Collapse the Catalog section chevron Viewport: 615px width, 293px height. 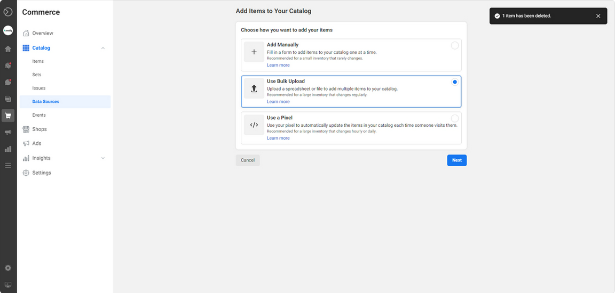point(102,48)
